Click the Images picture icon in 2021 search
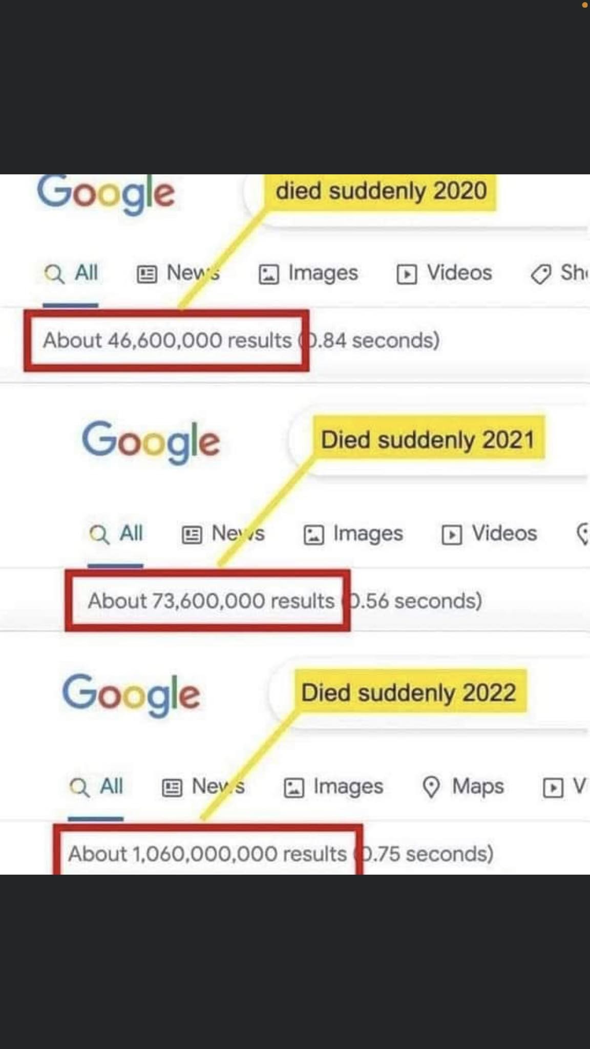Screen dimensions: 590x1049 pos(313,535)
